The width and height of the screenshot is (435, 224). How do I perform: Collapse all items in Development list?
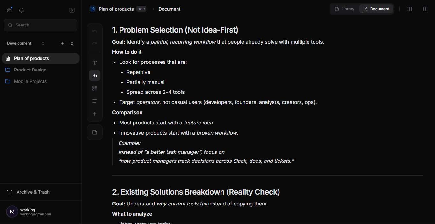click(72, 43)
